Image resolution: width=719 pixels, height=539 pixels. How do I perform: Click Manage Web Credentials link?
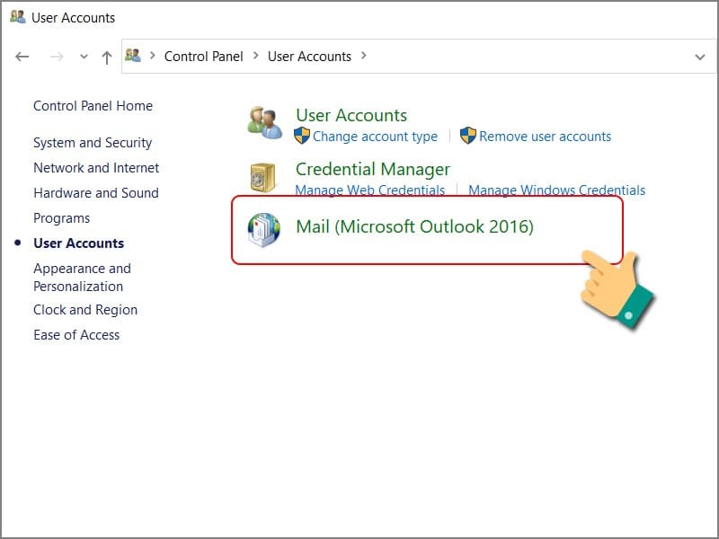[370, 190]
